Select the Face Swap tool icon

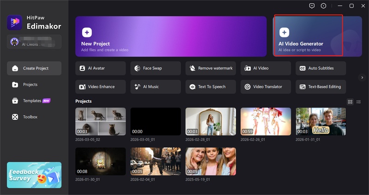coord(137,68)
